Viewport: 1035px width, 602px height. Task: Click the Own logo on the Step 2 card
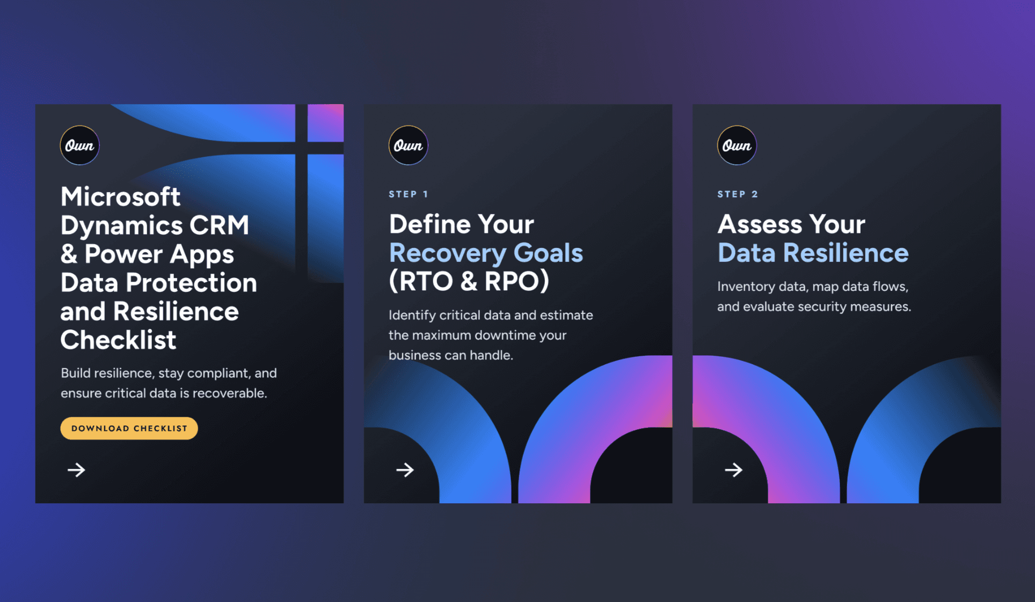737,145
